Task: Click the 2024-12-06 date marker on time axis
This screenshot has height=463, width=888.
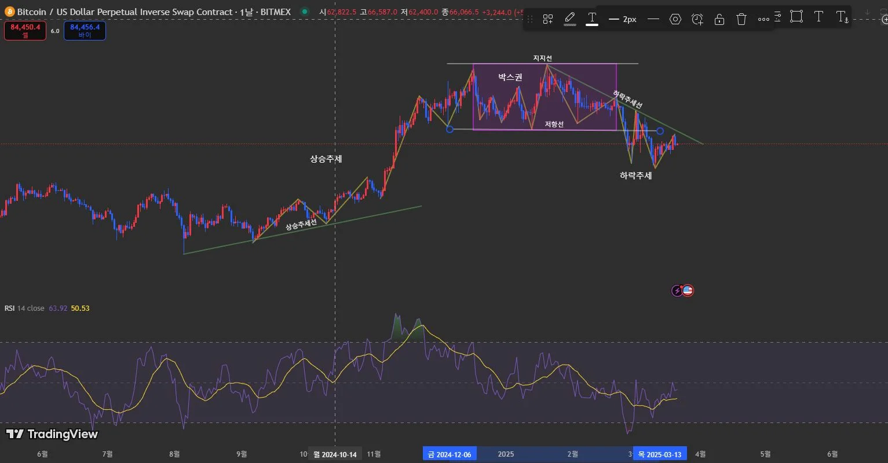Action: pos(450,454)
